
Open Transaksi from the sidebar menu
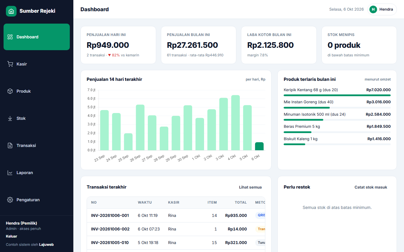[x=37, y=145]
